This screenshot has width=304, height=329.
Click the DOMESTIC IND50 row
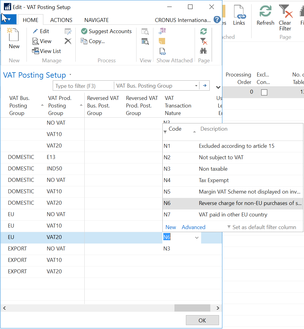point(82,169)
